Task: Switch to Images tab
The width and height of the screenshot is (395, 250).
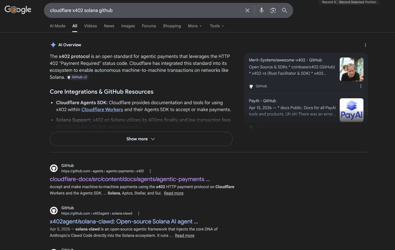Action: tap(128, 26)
